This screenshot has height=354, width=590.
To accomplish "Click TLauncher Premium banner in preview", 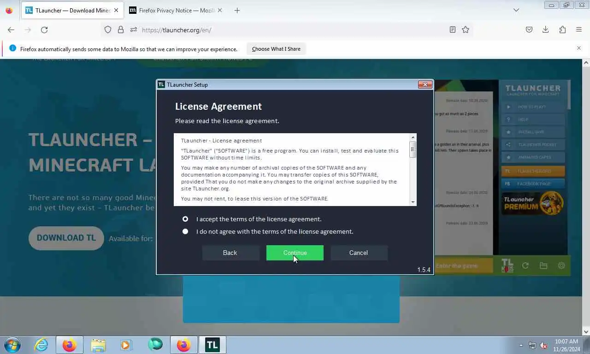I will [533, 203].
